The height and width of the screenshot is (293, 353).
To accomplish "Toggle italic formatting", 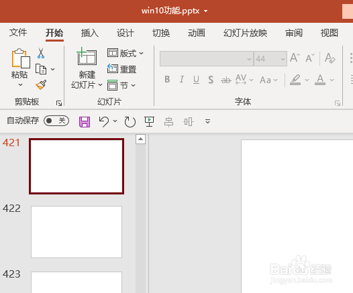I will pyautogui.click(x=182, y=79).
